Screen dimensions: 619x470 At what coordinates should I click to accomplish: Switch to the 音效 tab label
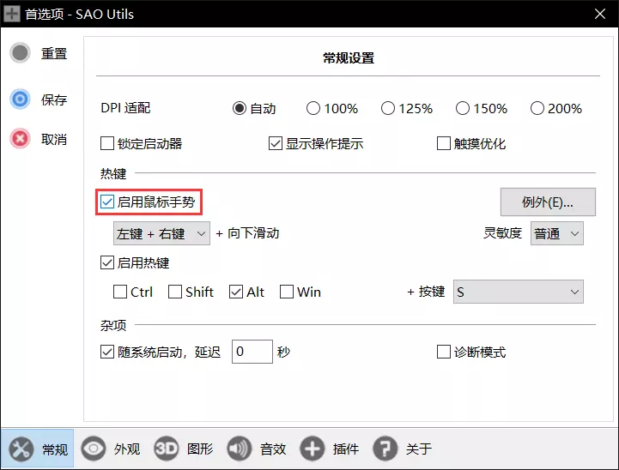273,449
